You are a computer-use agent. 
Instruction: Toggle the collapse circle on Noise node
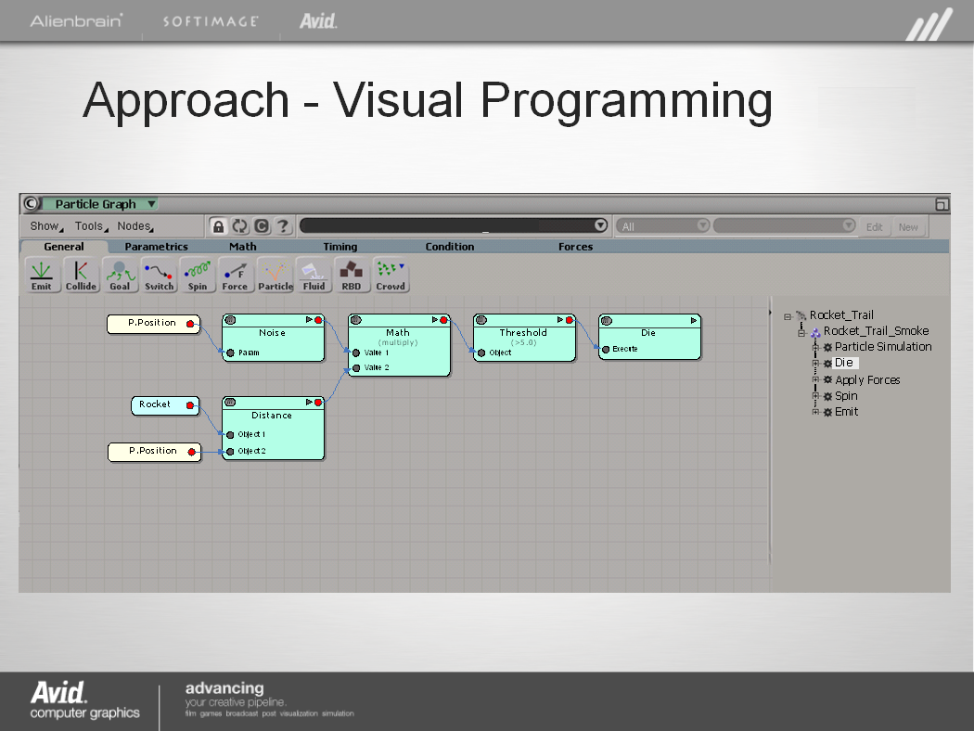click(230, 320)
